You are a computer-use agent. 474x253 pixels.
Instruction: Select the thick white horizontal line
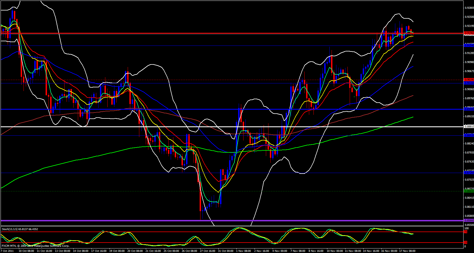tap(227, 127)
